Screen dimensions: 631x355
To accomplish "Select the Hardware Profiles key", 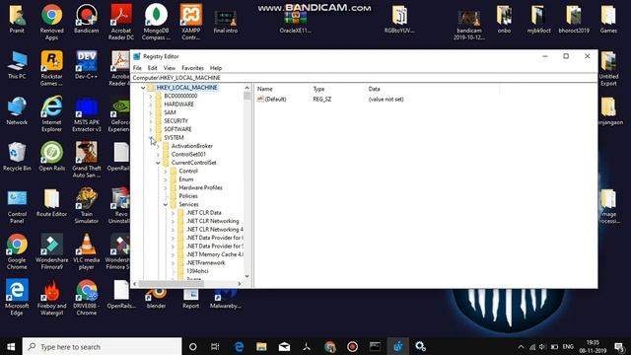I will [x=200, y=187].
